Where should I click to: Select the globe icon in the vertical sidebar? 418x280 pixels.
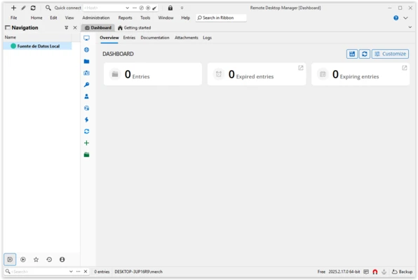[87, 50]
